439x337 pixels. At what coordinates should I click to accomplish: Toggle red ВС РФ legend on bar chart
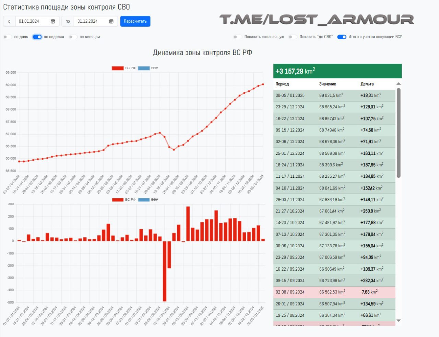[x=118, y=200]
